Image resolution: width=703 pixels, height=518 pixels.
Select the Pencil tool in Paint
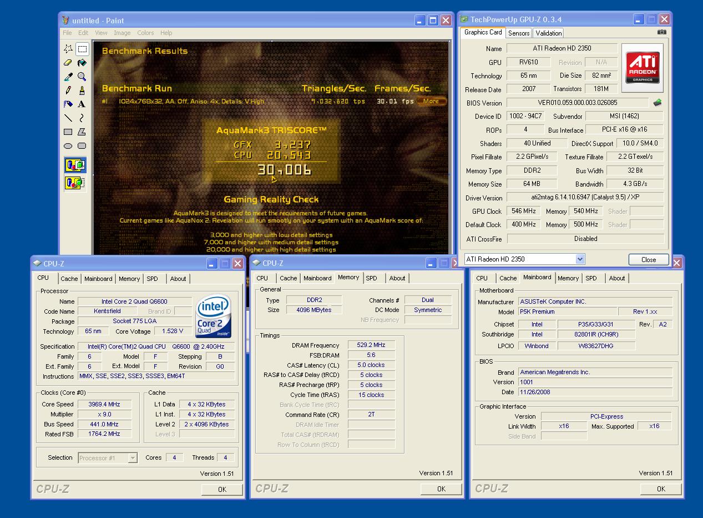(68, 90)
